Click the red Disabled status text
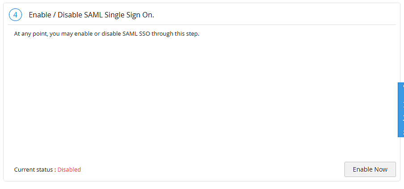Viewport: 404px width, 189px height. click(x=69, y=169)
